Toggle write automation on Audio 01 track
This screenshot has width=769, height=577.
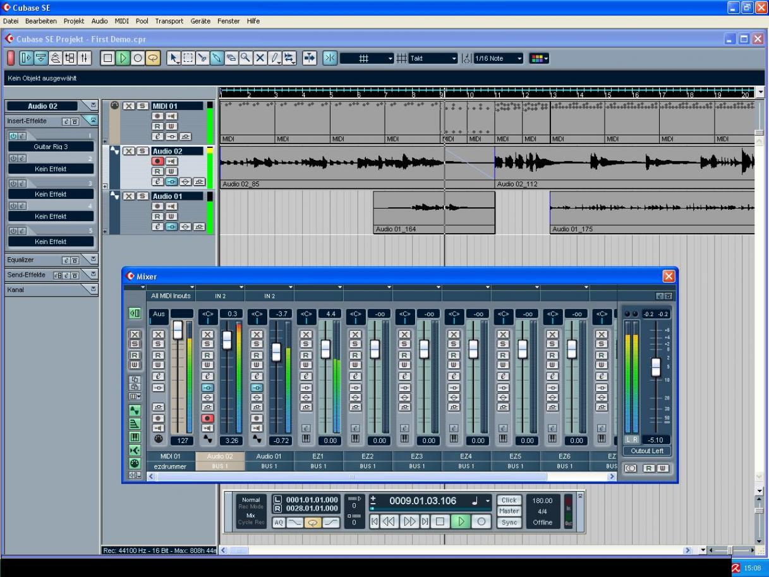tap(171, 216)
